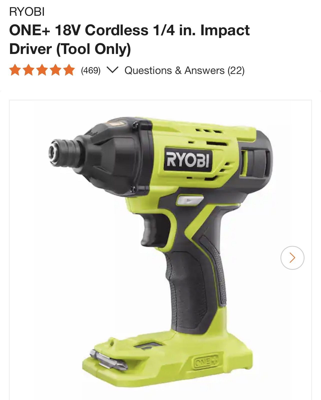Select the first orange rating star

coord(14,70)
